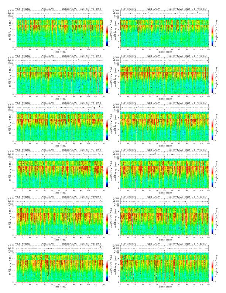Open the spectrogram starting UT 7:50:0
Image resolution: width=226 pixels, height=293 pixels.
tap(164, 80)
